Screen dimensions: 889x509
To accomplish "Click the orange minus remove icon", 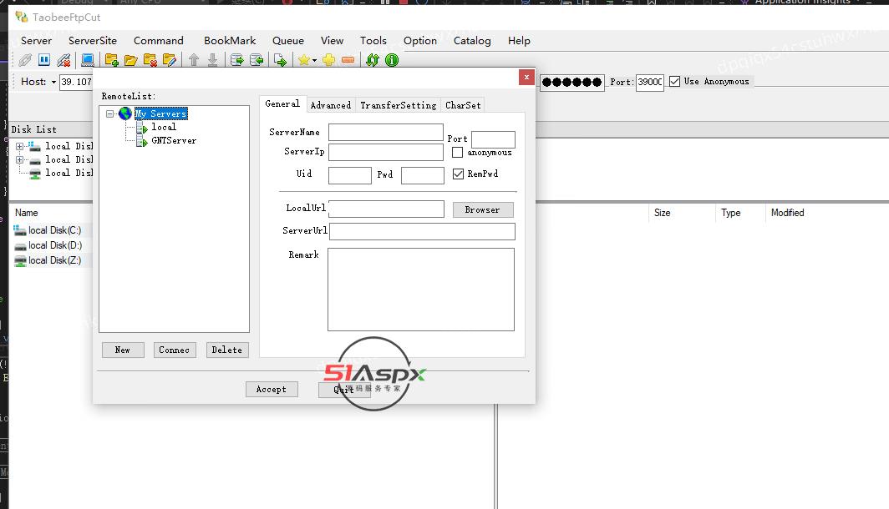I will coord(348,60).
